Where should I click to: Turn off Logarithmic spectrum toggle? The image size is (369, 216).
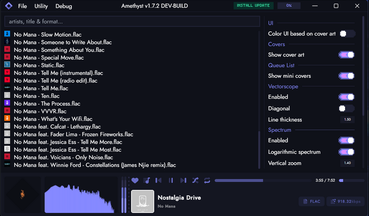click(347, 152)
